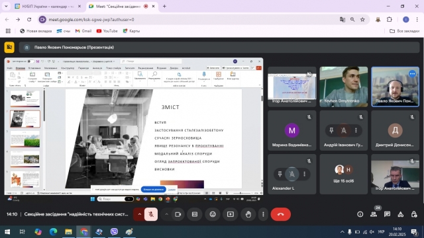Open Viber from taskbar
Image resolution: width=424 pixels, height=238 pixels.
tap(114, 232)
